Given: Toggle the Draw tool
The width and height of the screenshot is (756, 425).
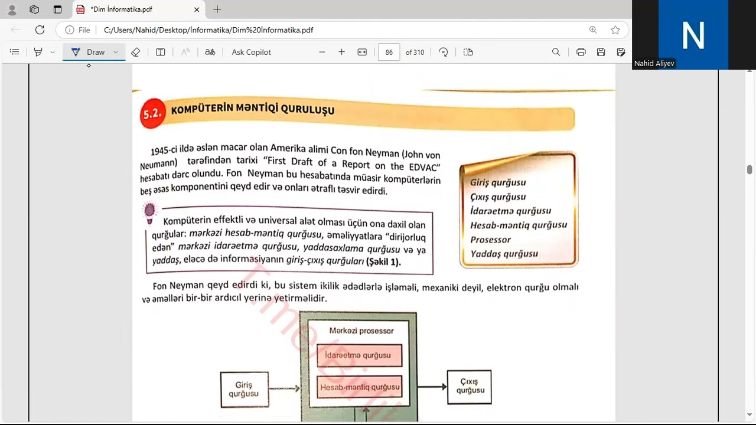Looking at the screenshot, I should [x=88, y=52].
